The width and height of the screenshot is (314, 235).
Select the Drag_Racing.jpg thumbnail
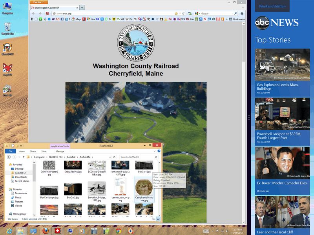tap(73, 165)
